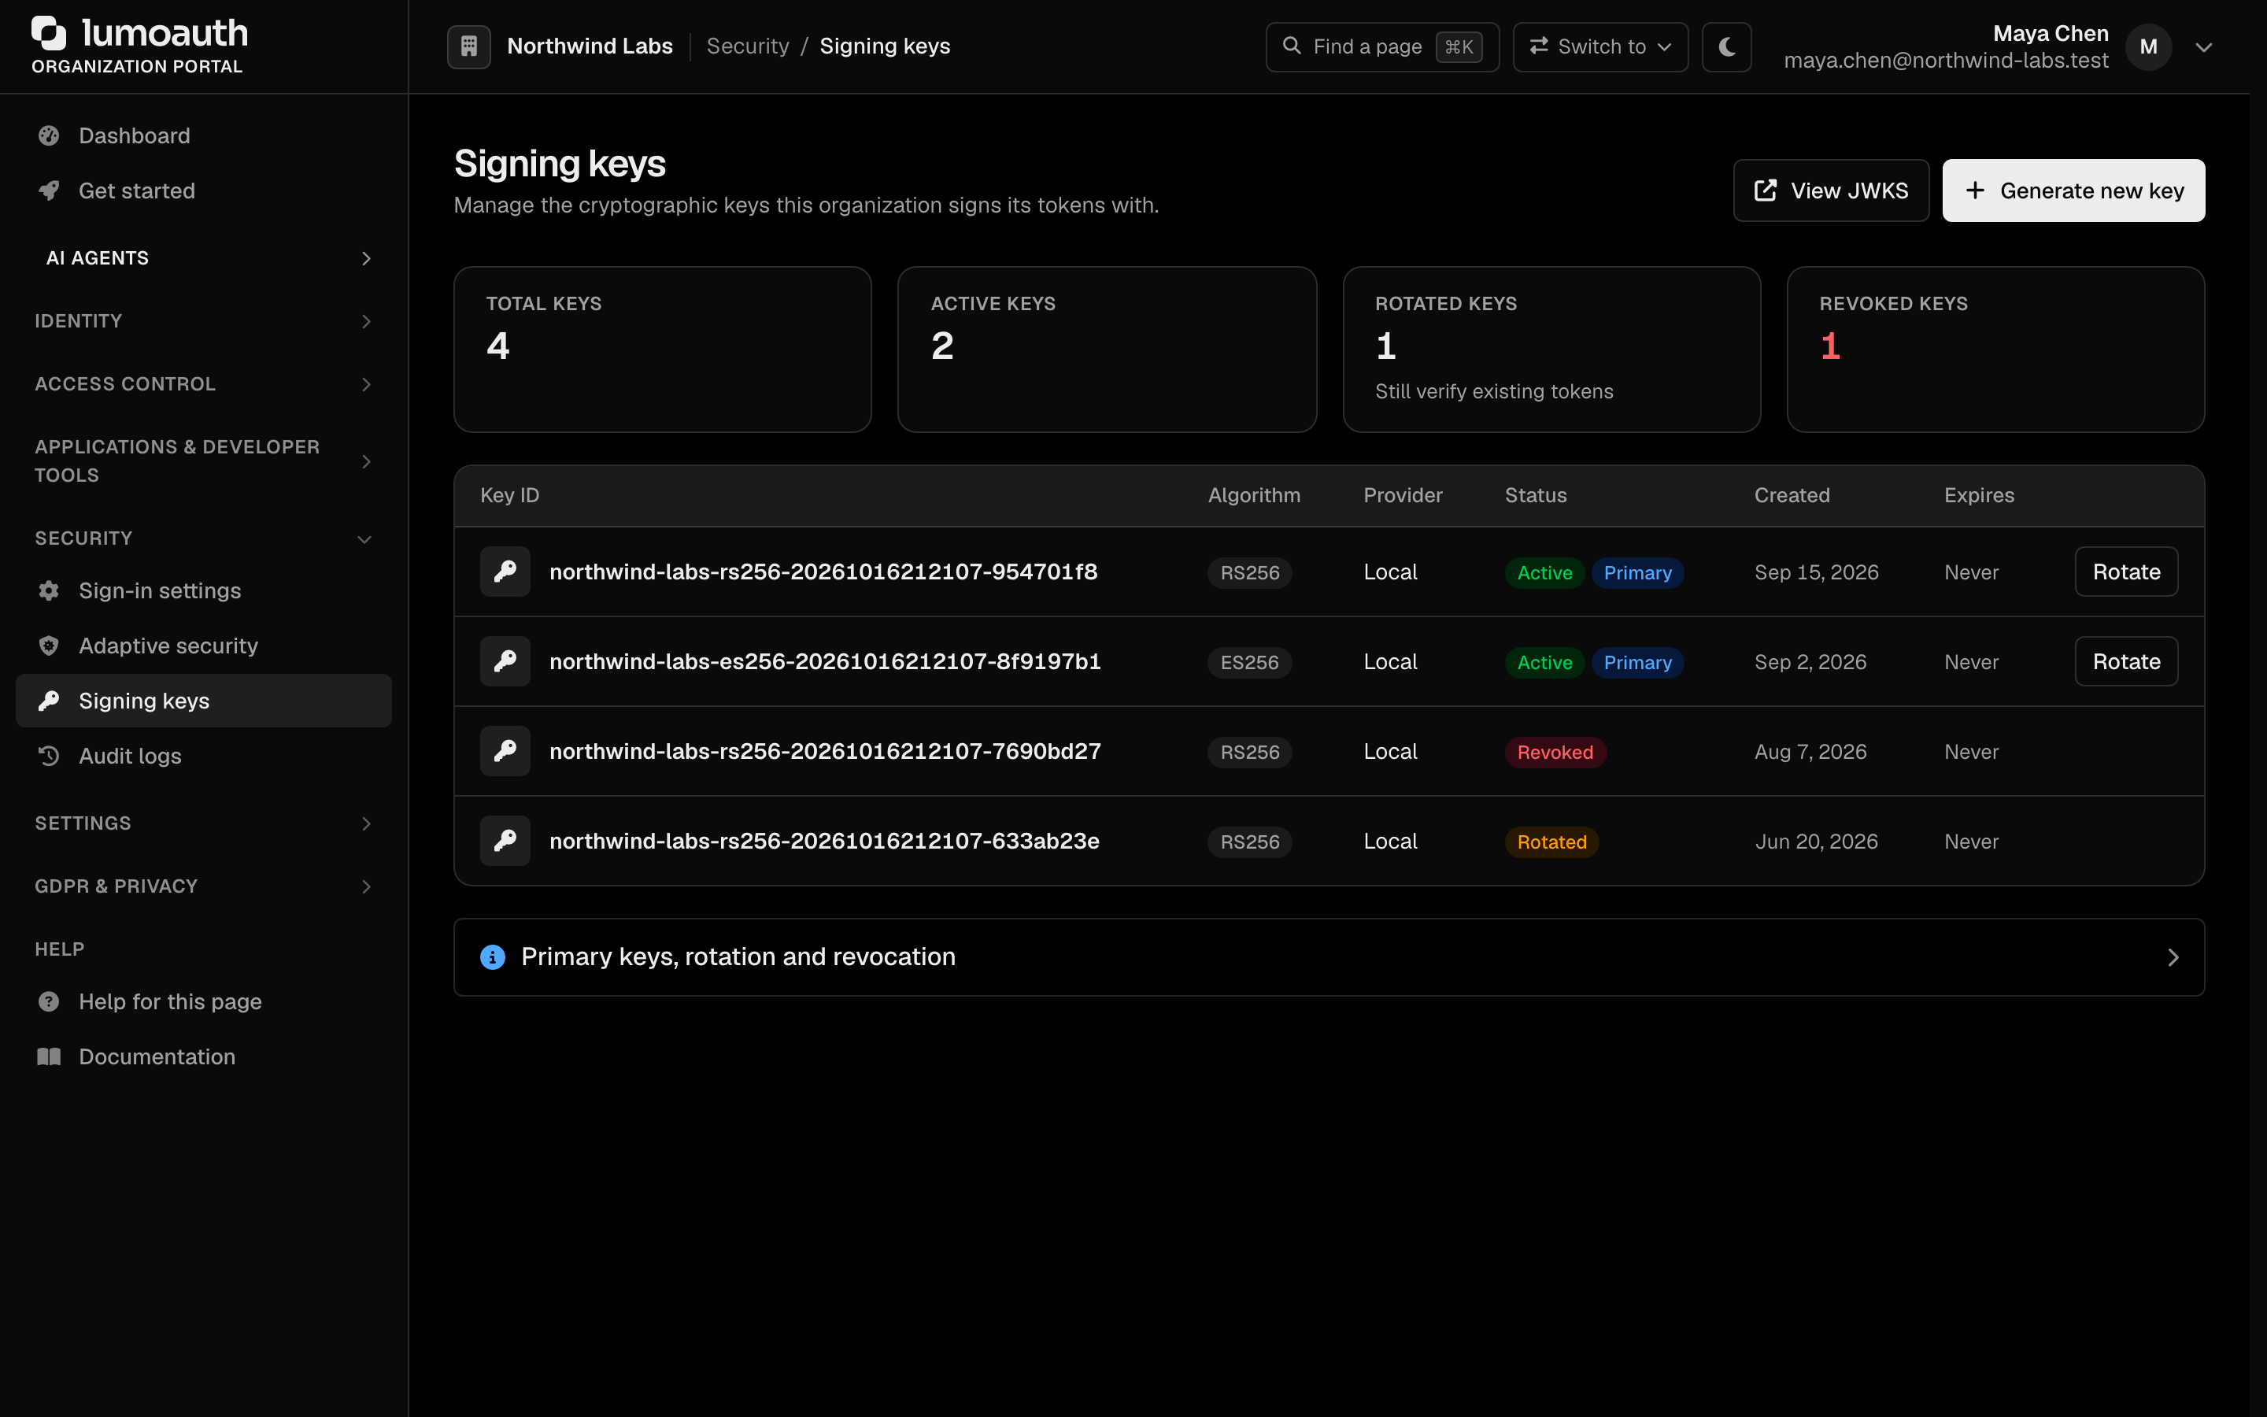Expand the GDPR & PRIVACY section
2267x1417 pixels.
click(x=204, y=886)
